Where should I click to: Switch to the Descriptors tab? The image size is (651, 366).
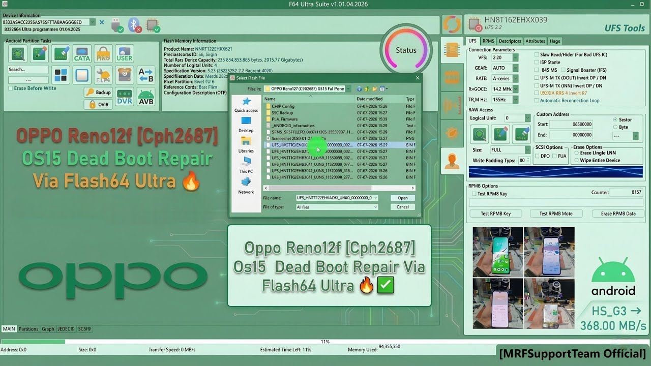tap(510, 41)
